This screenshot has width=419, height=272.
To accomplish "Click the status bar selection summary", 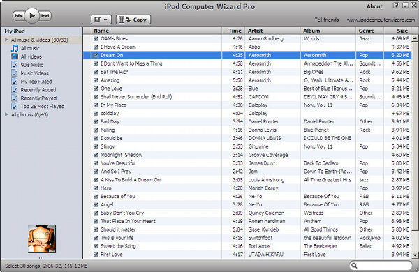I will pyautogui.click(x=46, y=266).
